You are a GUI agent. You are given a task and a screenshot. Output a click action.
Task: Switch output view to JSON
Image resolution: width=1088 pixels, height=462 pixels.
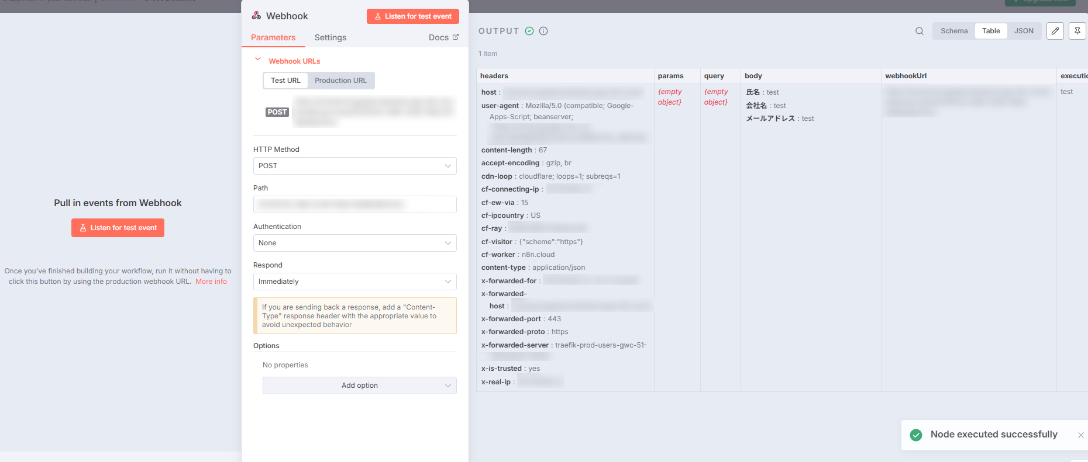click(1023, 31)
